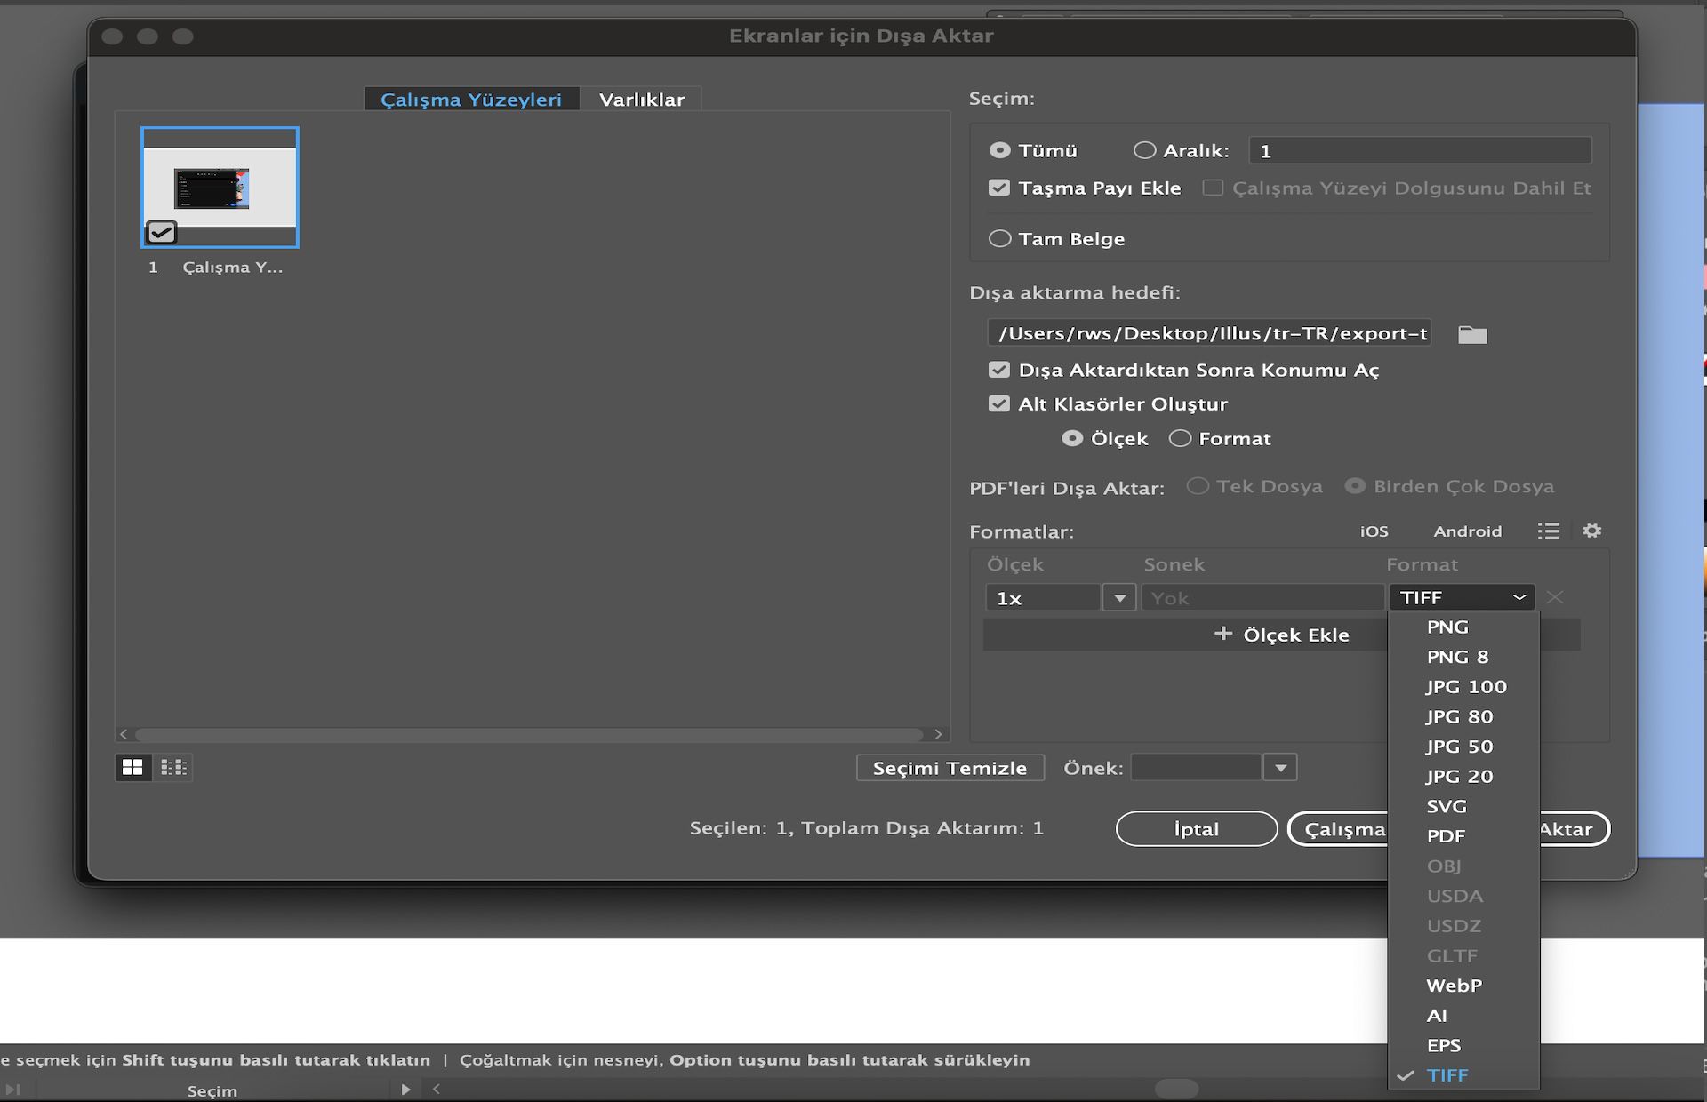Select the Aralık radio option
Viewport: 1707px width, 1102px height.
1144,150
